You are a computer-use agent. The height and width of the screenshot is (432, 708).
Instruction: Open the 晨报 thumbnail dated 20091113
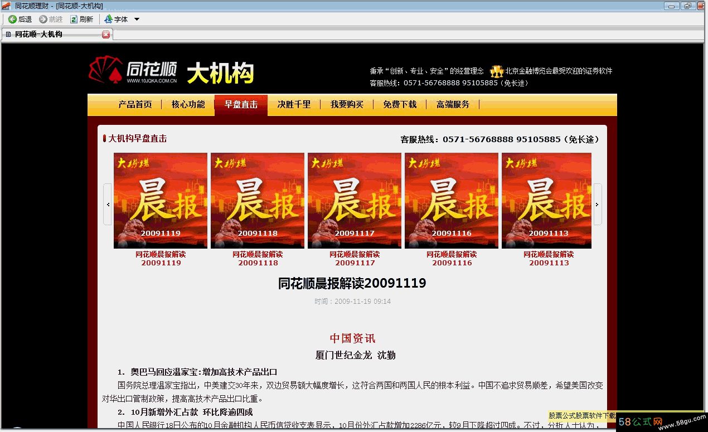pos(547,201)
